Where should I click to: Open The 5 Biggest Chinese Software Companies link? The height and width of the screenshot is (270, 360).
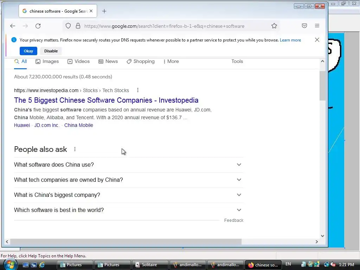(x=106, y=100)
